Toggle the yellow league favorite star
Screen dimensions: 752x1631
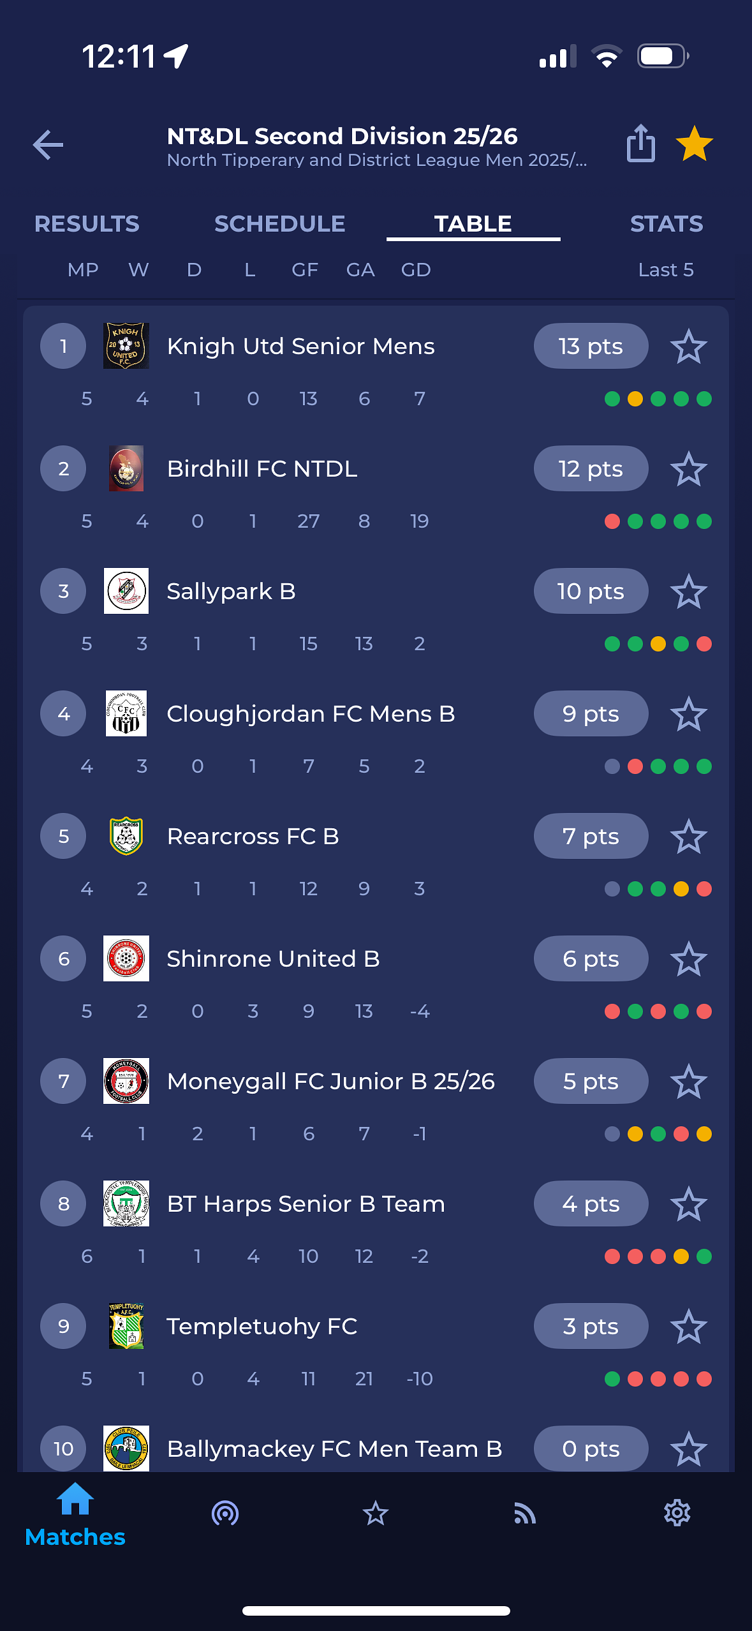click(694, 144)
